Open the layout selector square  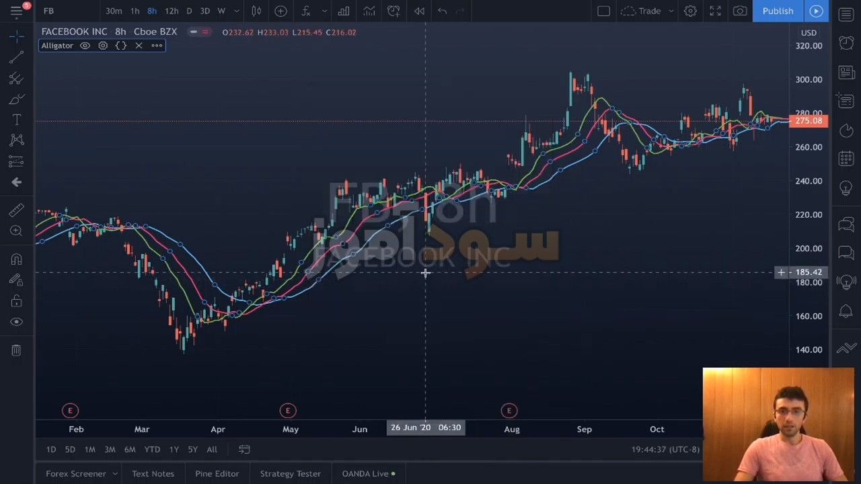pos(603,11)
